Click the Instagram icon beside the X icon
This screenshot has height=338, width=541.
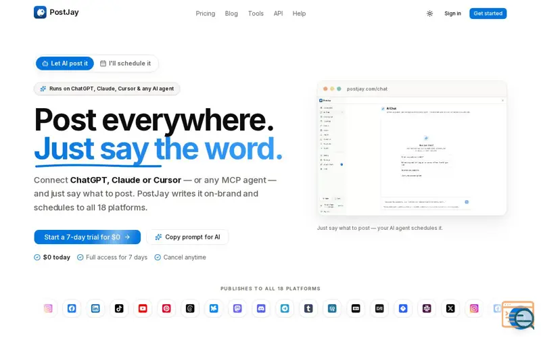coord(474,308)
